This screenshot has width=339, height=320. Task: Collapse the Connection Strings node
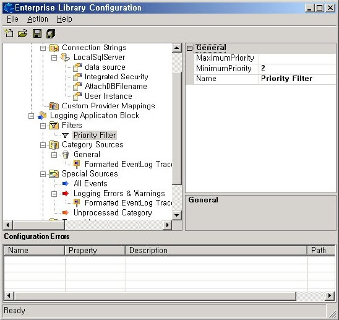43,48
